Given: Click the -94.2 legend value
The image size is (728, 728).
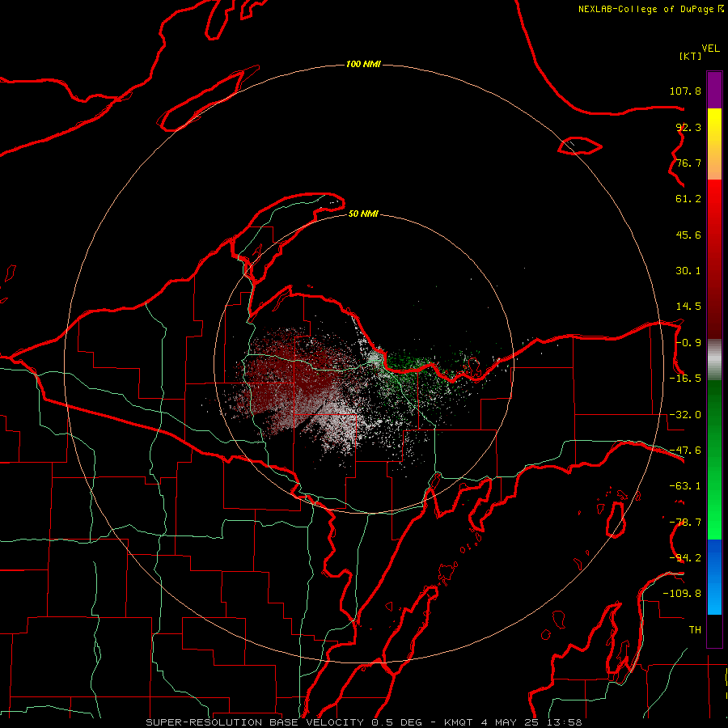Looking at the screenshot, I should pyautogui.click(x=685, y=558).
